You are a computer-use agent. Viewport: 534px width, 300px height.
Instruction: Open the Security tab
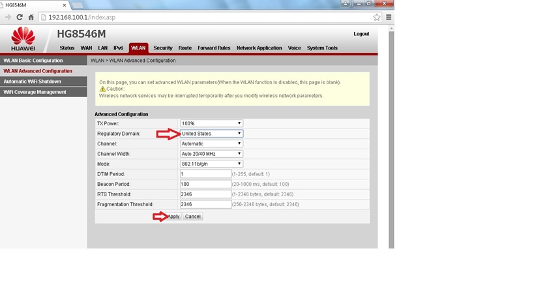click(x=163, y=48)
